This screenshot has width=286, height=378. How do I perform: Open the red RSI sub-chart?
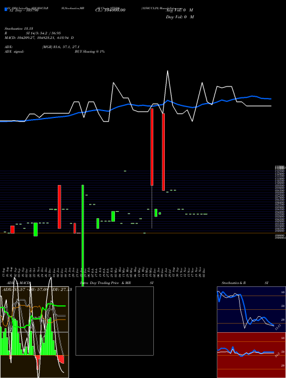point(251,355)
